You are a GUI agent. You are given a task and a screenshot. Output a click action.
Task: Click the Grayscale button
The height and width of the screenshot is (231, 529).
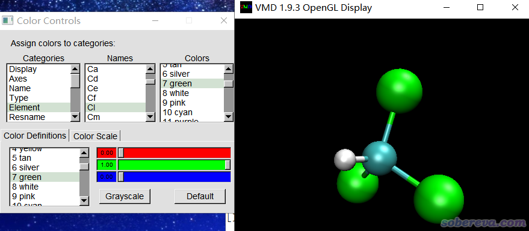tap(125, 196)
